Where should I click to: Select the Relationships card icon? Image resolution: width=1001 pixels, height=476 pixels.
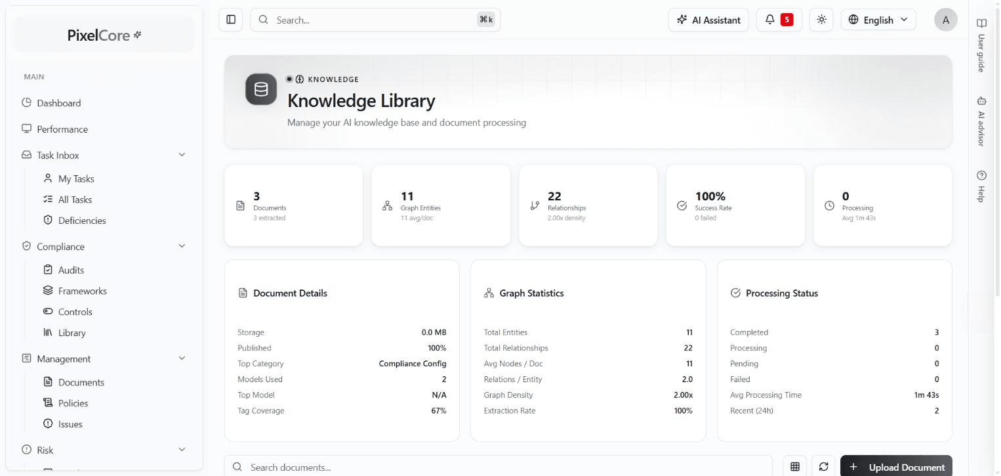(x=535, y=206)
